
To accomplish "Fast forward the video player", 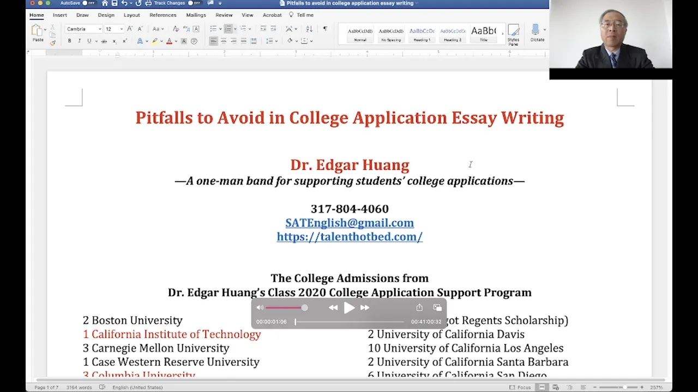I will [x=365, y=308].
